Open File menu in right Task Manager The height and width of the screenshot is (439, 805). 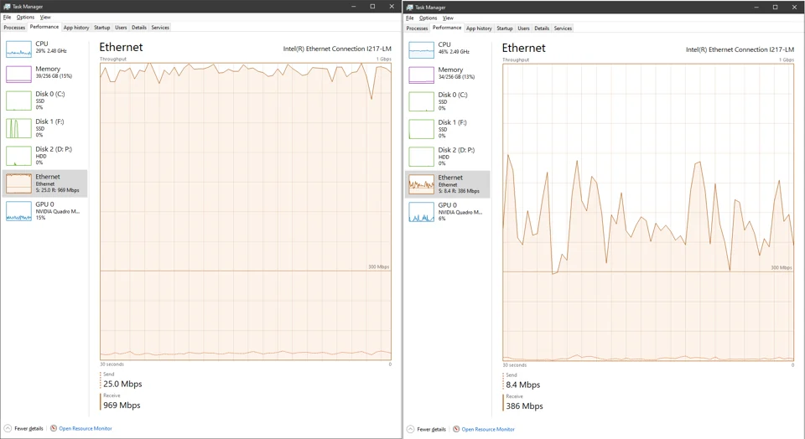click(410, 18)
